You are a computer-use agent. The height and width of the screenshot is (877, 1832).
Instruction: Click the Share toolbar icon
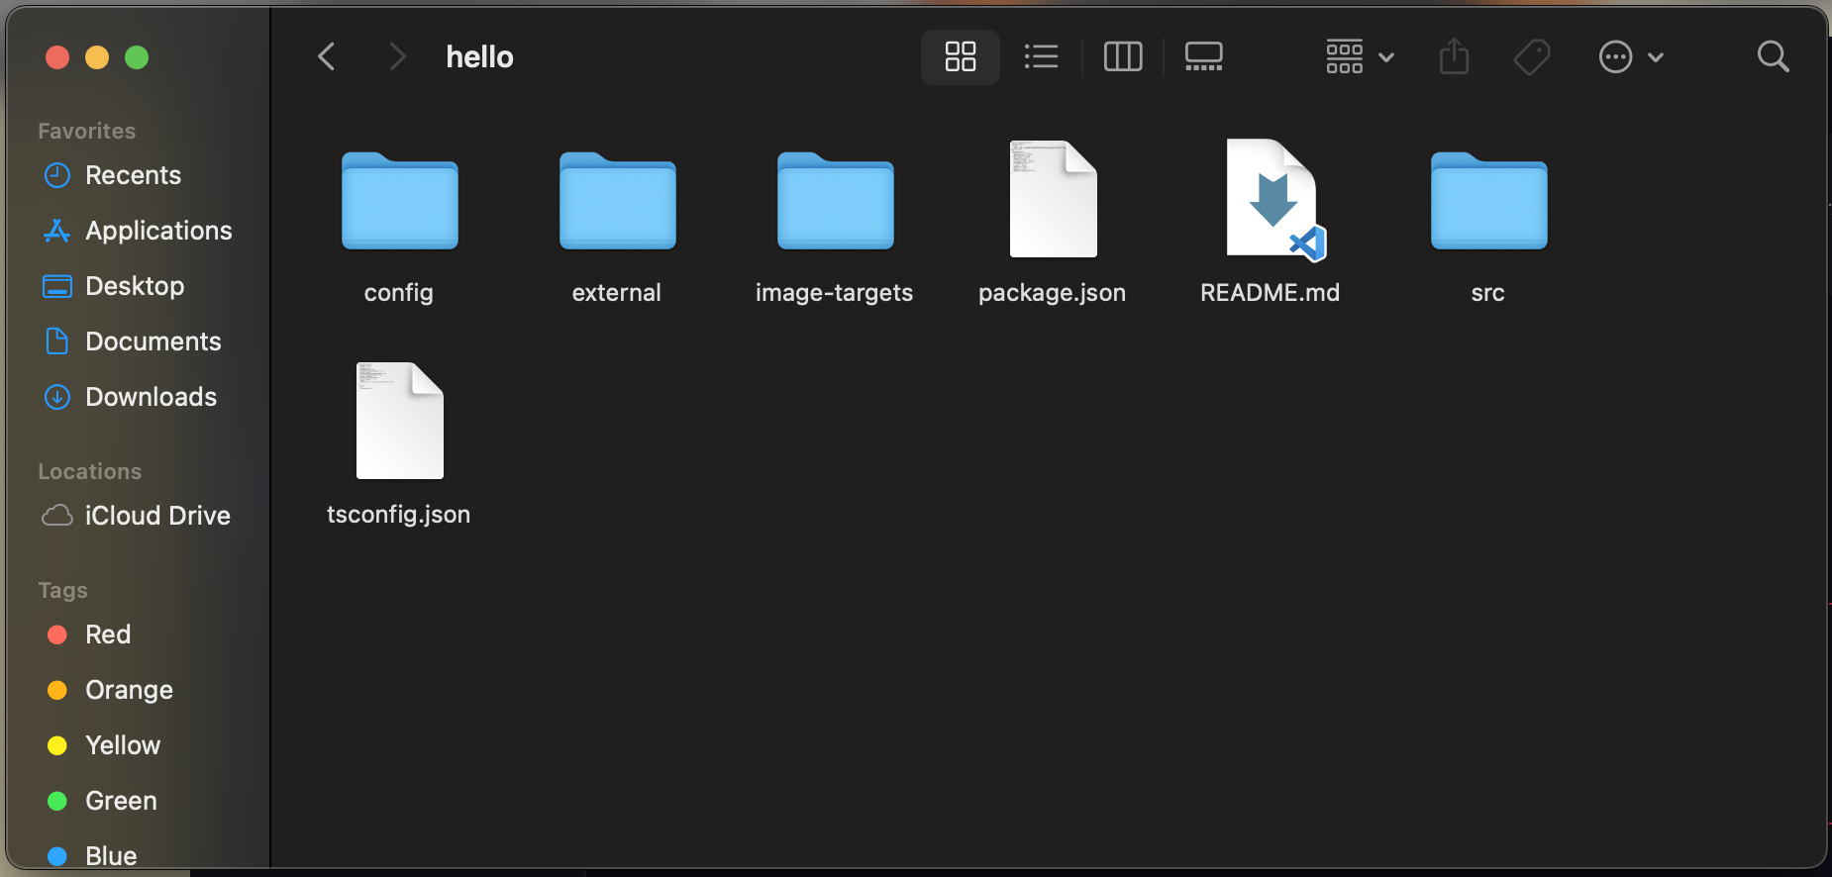click(x=1454, y=56)
